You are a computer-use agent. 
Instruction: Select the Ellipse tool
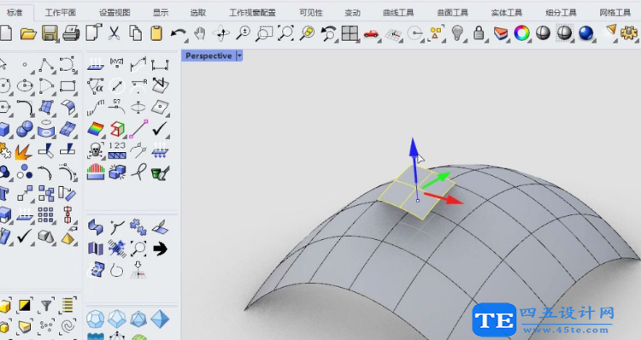[x=25, y=85]
